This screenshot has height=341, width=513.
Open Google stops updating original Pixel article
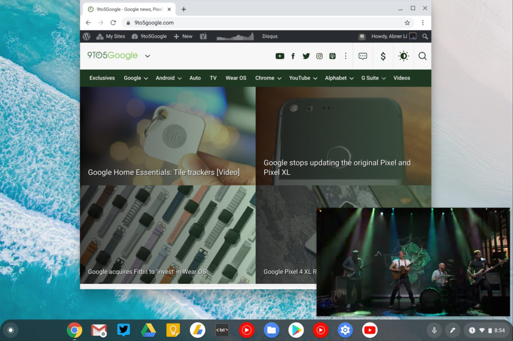click(x=344, y=136)
